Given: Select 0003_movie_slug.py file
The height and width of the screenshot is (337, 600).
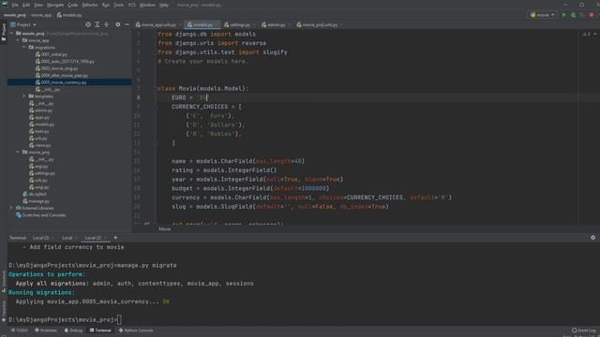Looking at the screenshot, I should [x=59, y=68].
